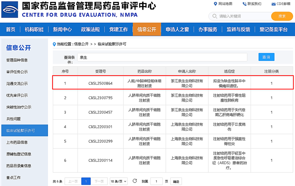
Task: Focus the 到第 page number field
Action: [x=157, y=181]
